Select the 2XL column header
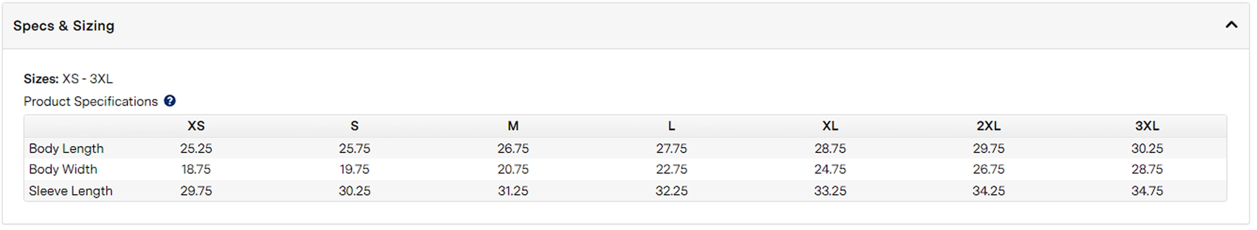 988,126
